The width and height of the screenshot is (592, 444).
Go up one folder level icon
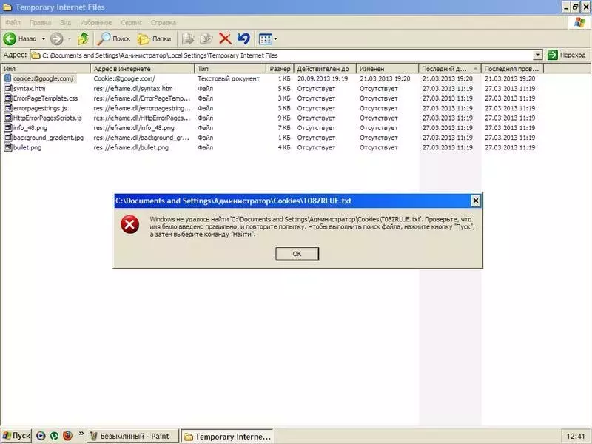click(x=83, y=38)
